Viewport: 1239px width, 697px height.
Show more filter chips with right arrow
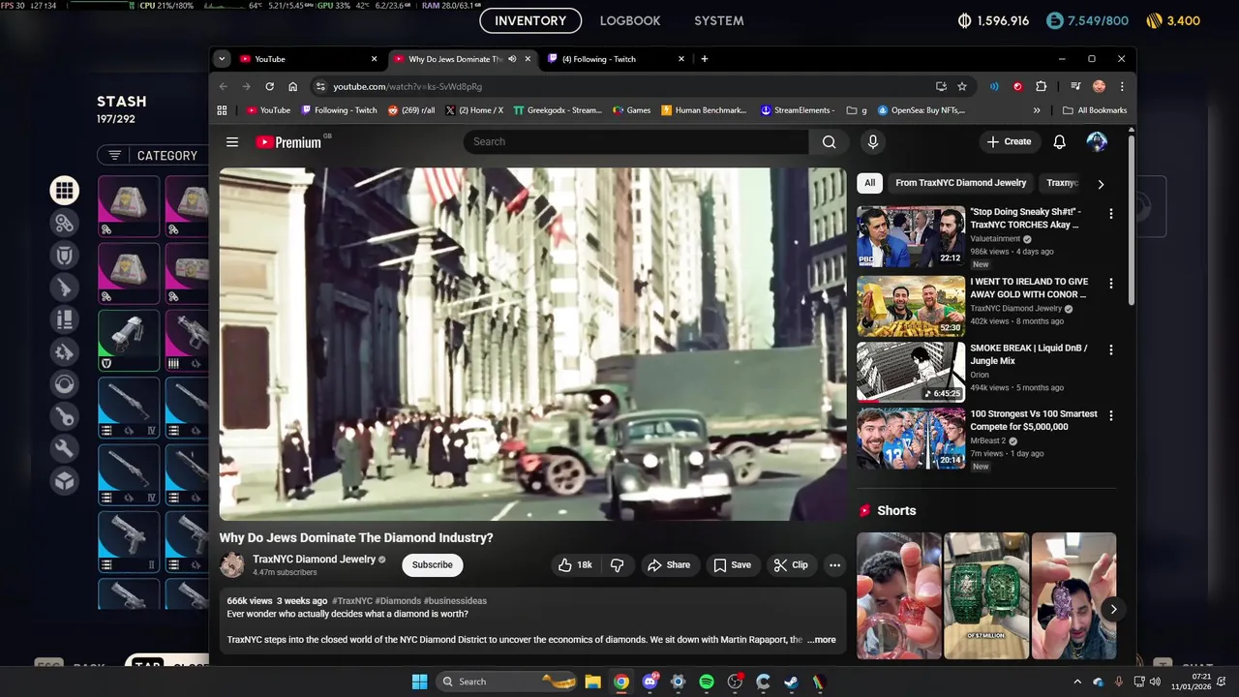pyautogui.click(x=1101, y=184)
